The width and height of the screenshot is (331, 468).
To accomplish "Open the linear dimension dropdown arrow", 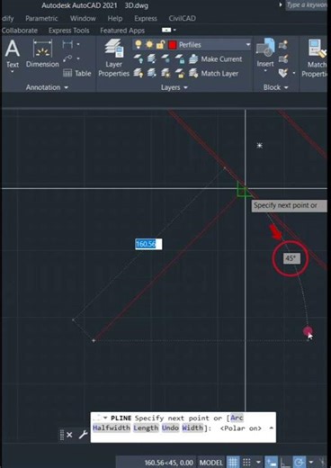I will [78, 45].
